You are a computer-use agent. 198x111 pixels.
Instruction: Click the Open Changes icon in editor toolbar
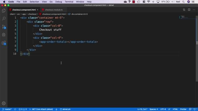[184, 10]
